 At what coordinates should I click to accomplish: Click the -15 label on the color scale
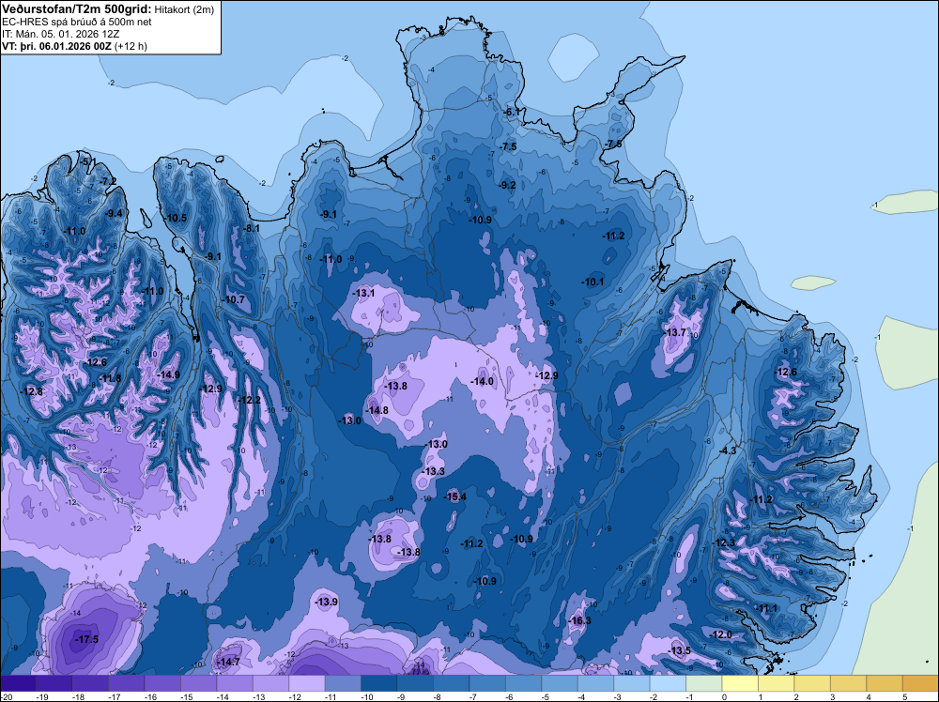tap(186, 697)
